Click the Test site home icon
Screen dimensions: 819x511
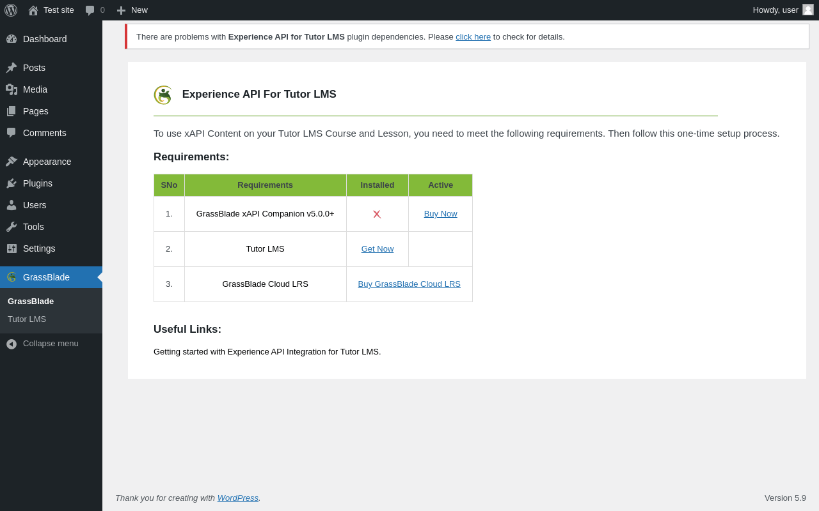pos(33,10)
